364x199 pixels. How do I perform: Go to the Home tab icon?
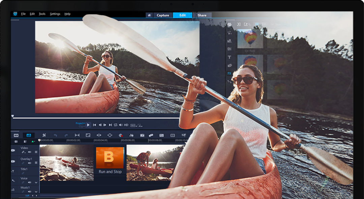(149, 15)
